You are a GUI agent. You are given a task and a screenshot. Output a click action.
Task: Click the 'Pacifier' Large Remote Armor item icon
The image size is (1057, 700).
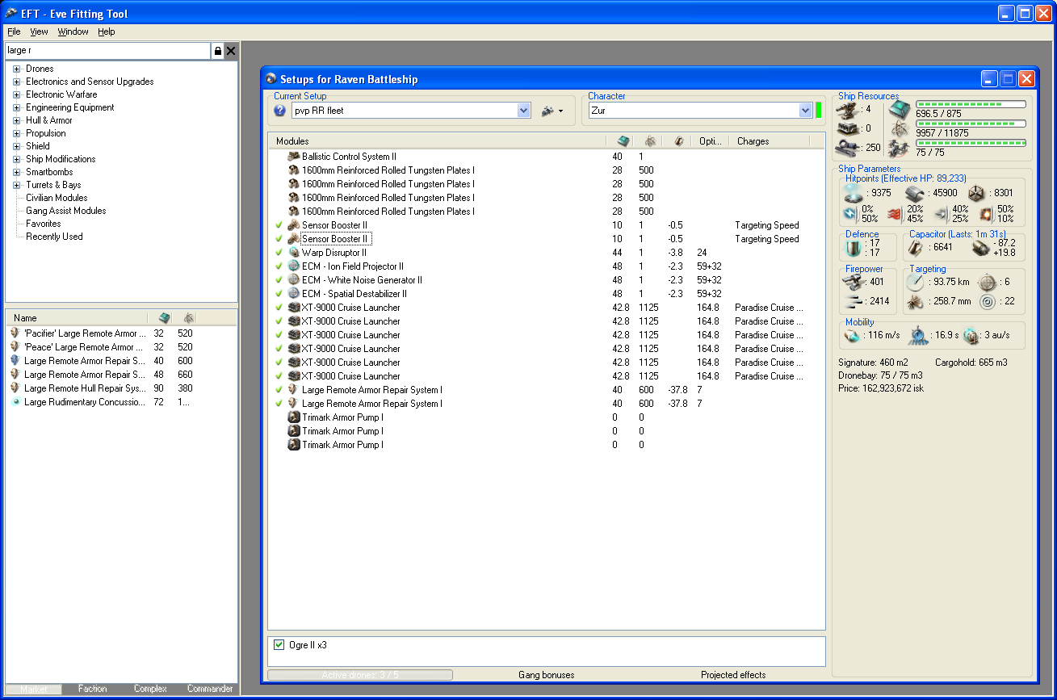15,333
